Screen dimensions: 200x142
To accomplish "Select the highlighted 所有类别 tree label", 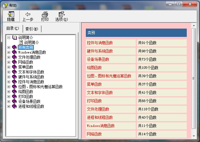I will pyautogui.click(x=26, y=47).
